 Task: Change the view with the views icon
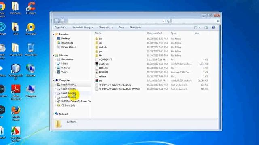pyautogui.click(x=195, y=27)
